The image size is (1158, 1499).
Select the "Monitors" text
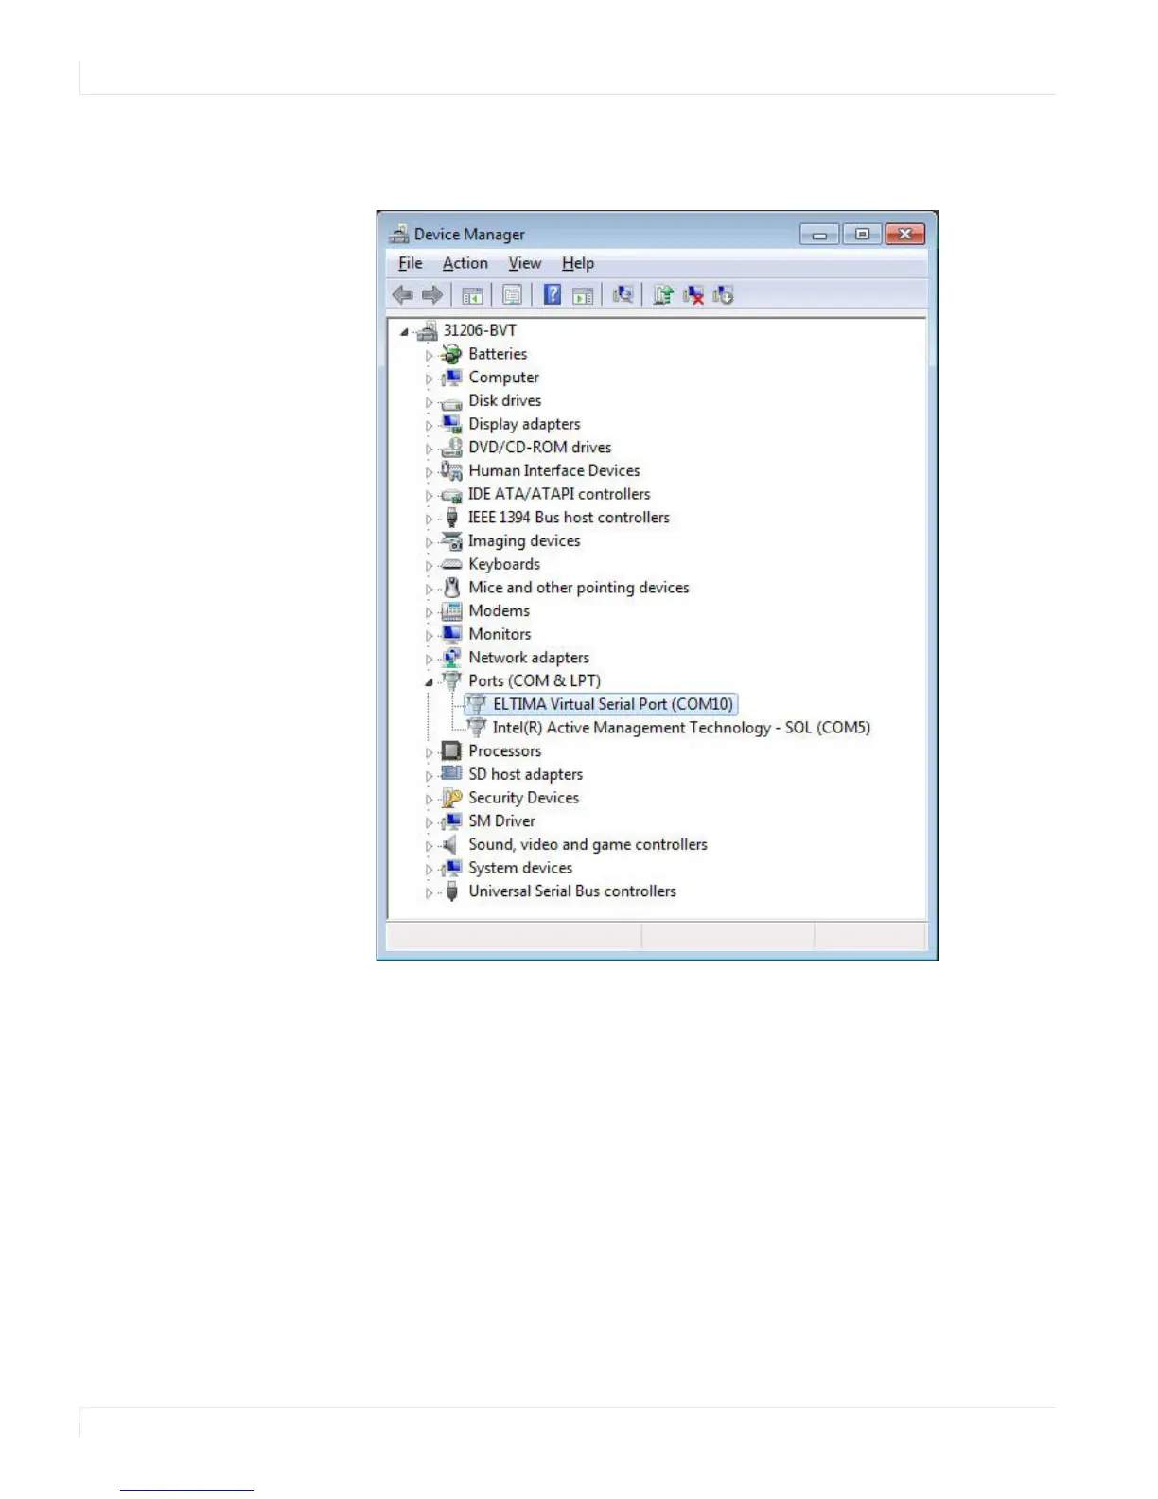[x=500, y=635]
